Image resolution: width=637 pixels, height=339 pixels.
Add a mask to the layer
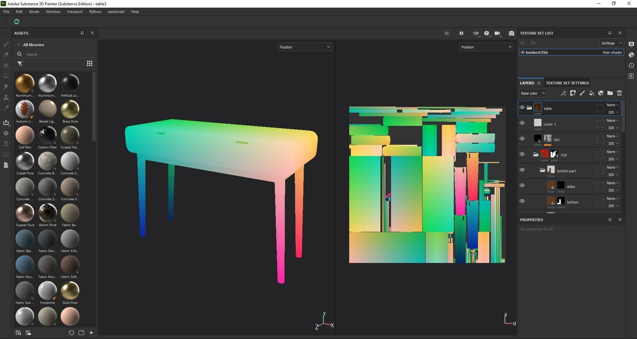(x=573, y=93)
